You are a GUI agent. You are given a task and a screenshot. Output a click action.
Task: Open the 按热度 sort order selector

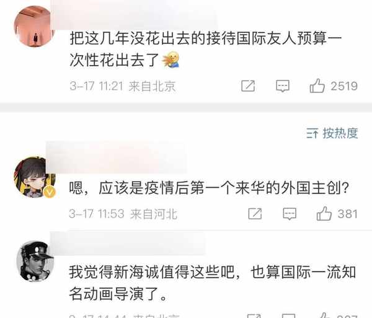pos(332,133)
